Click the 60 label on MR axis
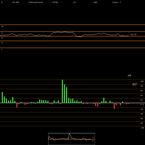This screenshot has width=145, height=145. (x=142, y=91)
